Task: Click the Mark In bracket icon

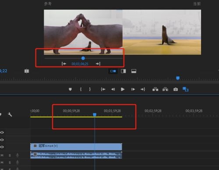Action: [x=81, y=89]
